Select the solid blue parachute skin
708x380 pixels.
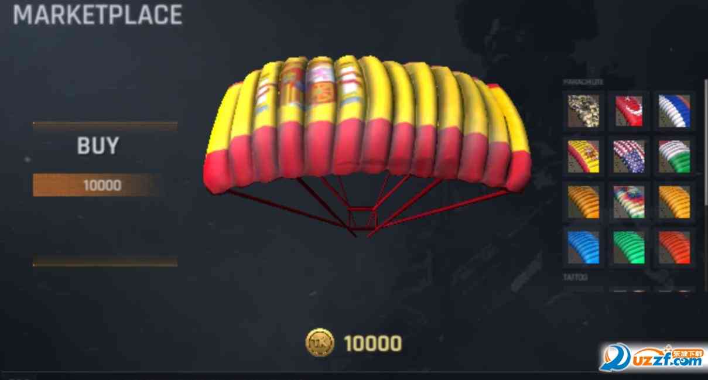[583, 247]
